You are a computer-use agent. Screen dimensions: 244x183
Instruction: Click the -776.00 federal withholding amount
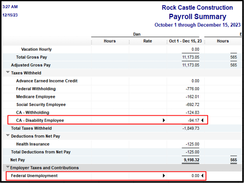(x=192, y=89)
